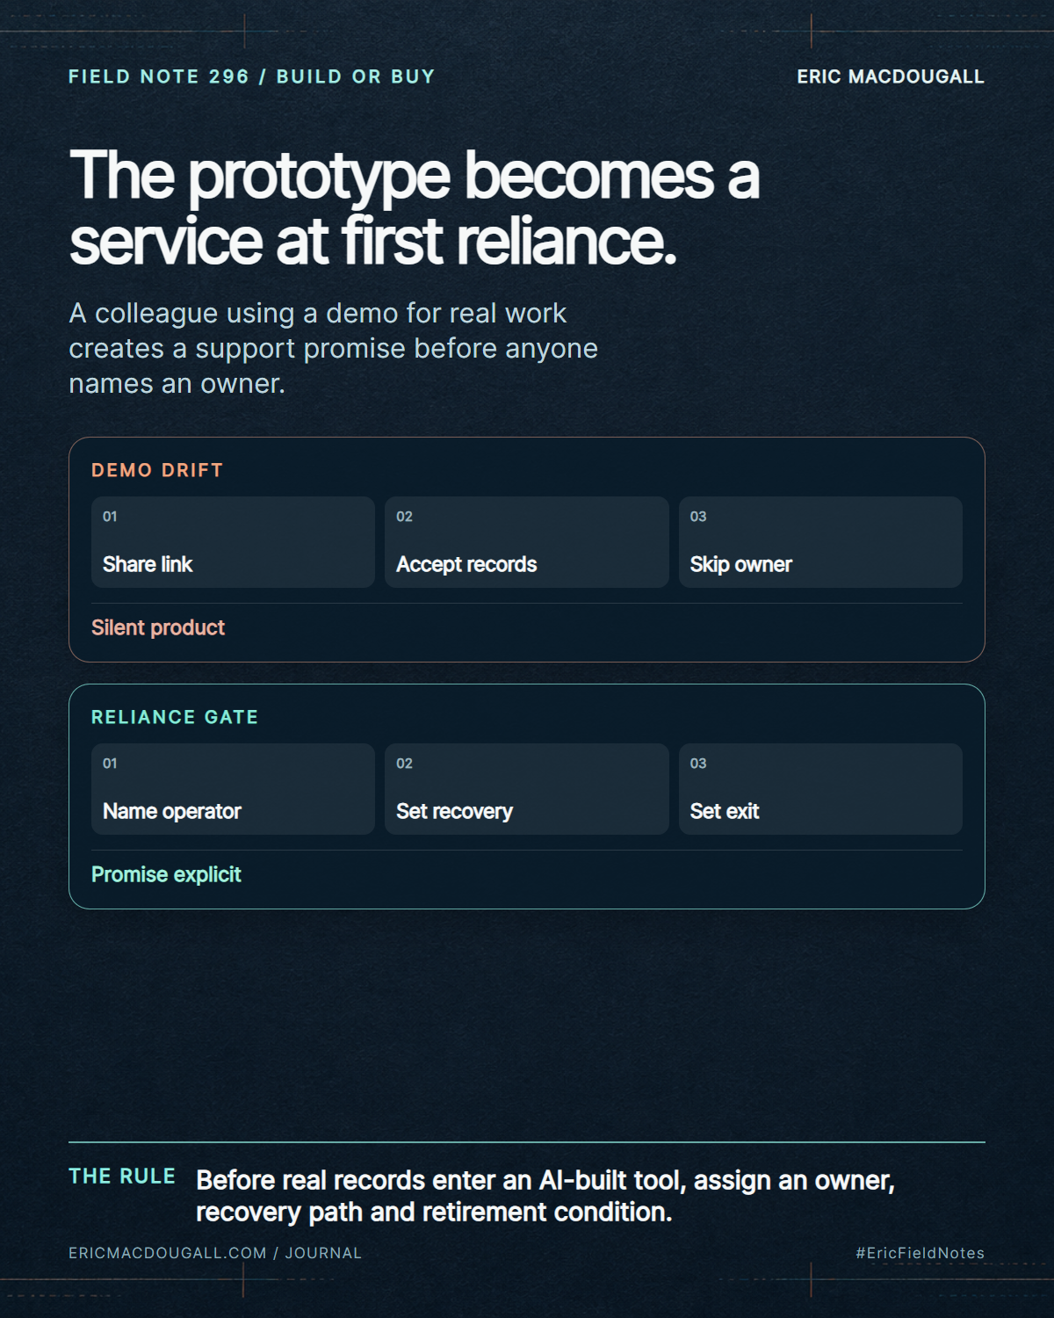Click the 'Set recovery' step card
Viewport: 1054px width, 1318px height.
tap(527, 789)
